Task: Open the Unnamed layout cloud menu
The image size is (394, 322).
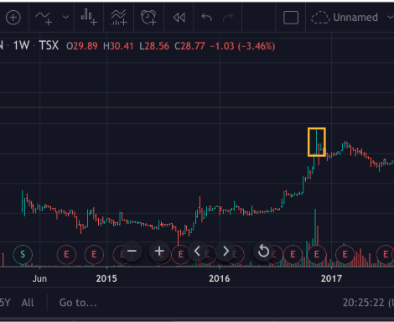Action: pyautogui.click(x=345, y=18)
